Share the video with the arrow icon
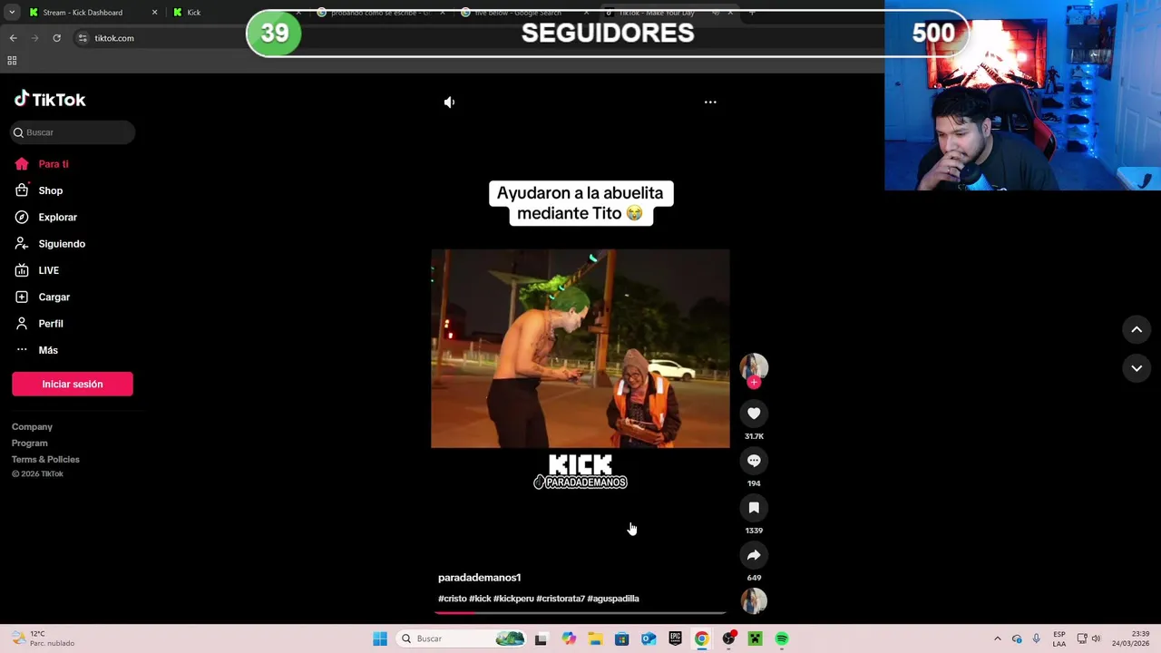The width and height of the screenshot is (1161, 653). [x=754, y=555]
